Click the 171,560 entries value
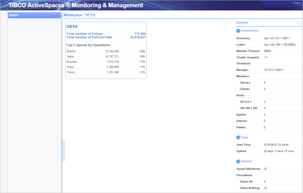This screenshot has width=303, height=193. 140,34
